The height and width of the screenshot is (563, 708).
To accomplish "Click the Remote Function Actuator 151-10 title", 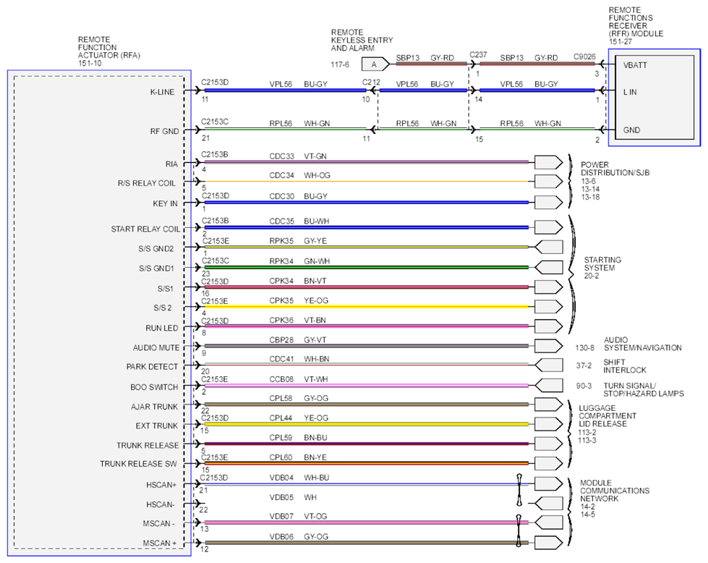I will pyautogui.click(x=108, y=51).
